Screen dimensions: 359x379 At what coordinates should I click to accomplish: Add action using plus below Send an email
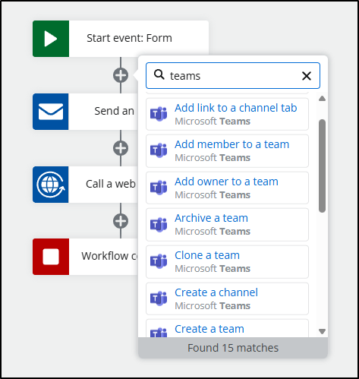coord(121,148)
